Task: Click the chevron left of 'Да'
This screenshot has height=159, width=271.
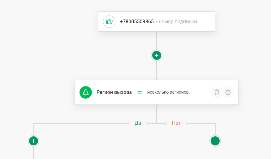Action: tap(128, 123)
